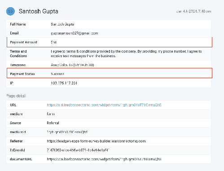Select the IP label
224x171 pixels.
(x=12, y=83)
